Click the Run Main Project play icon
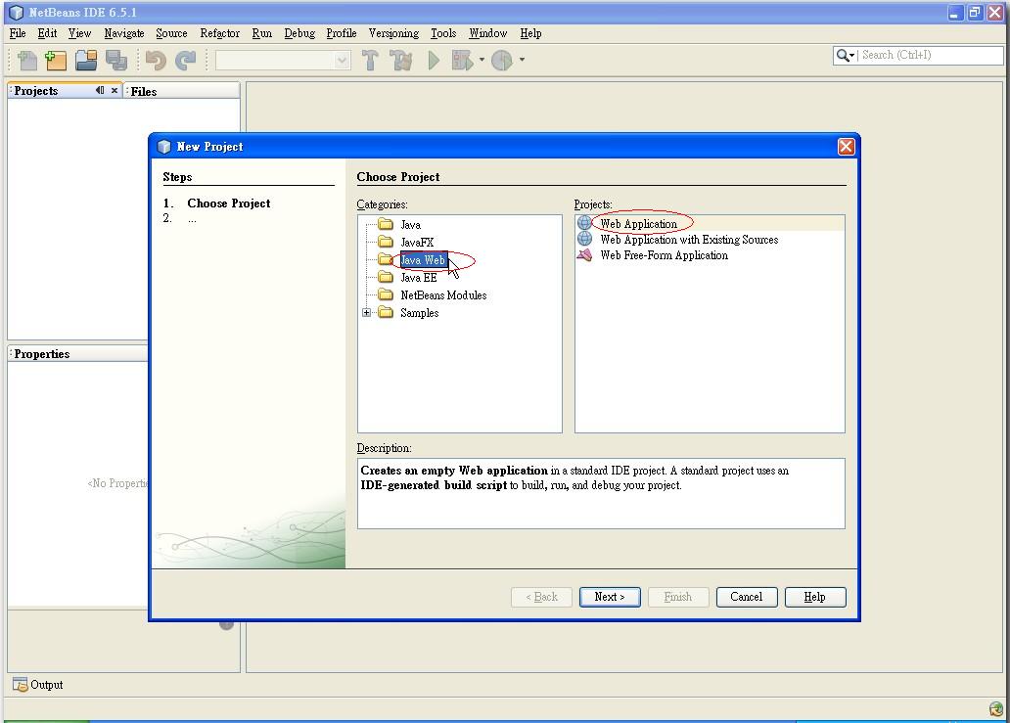Viewport: 1010px width, 723px height. (x=434, y=60)
